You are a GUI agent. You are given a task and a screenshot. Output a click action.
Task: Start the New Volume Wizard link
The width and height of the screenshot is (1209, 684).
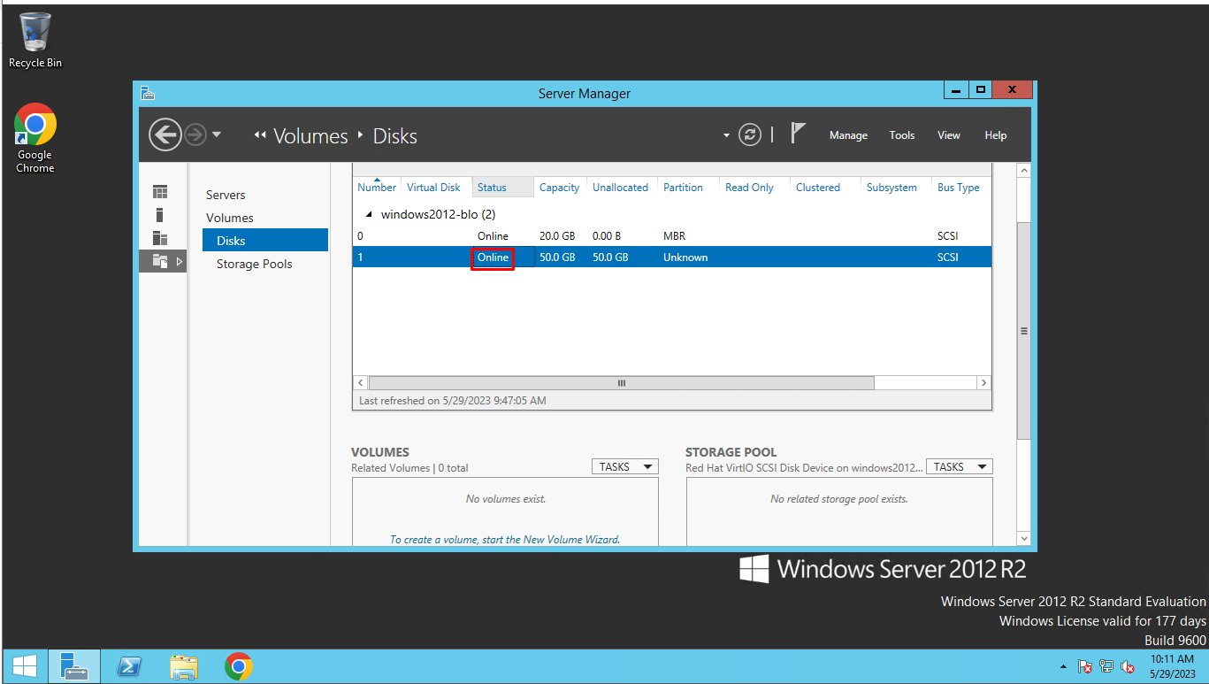pos(505,539)
